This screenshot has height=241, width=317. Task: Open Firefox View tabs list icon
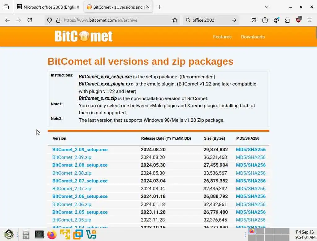(x=6, y=7)
